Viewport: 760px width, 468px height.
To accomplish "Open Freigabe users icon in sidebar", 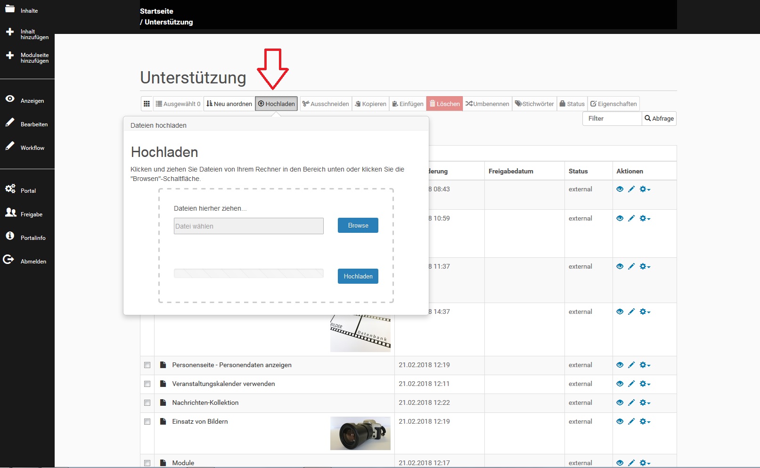I will click(x=11, y=213).
